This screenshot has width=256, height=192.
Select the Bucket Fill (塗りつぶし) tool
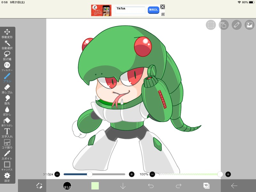click(x=7, y=122)
